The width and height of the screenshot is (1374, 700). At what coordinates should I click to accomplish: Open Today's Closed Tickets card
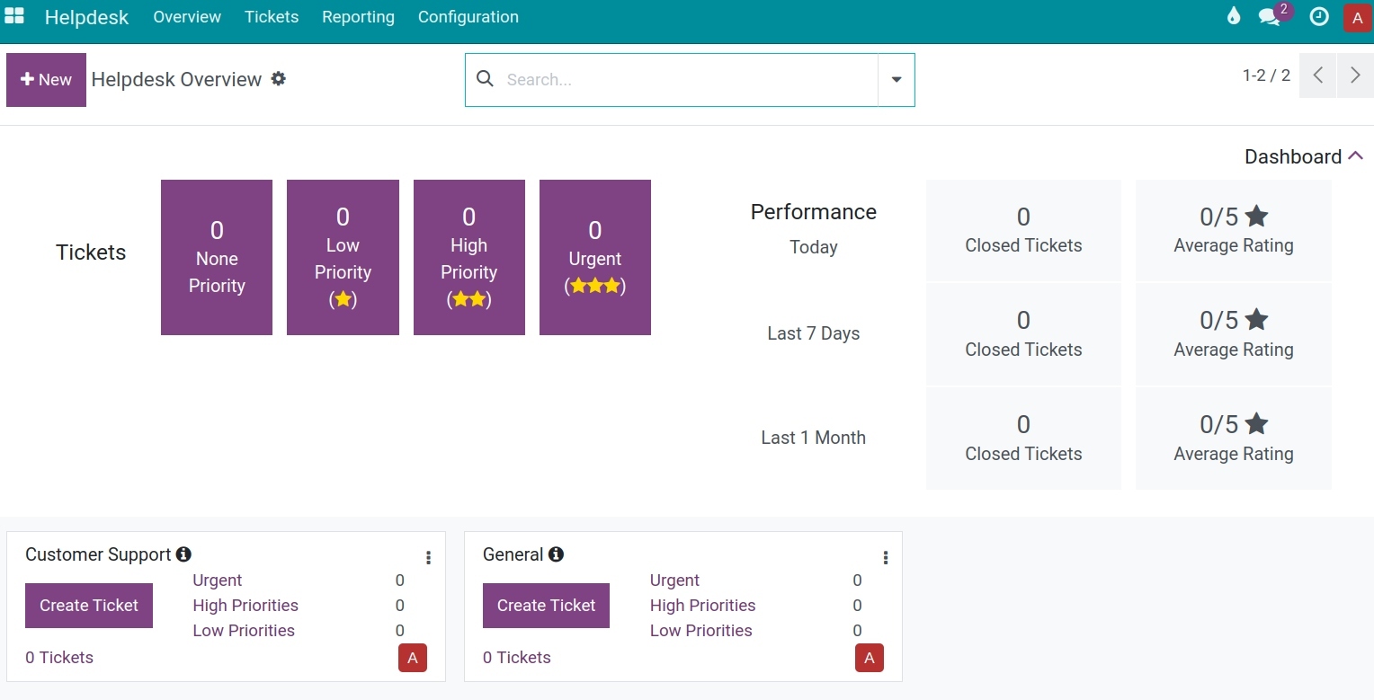pyautogui.click(x=1023, y=230)
